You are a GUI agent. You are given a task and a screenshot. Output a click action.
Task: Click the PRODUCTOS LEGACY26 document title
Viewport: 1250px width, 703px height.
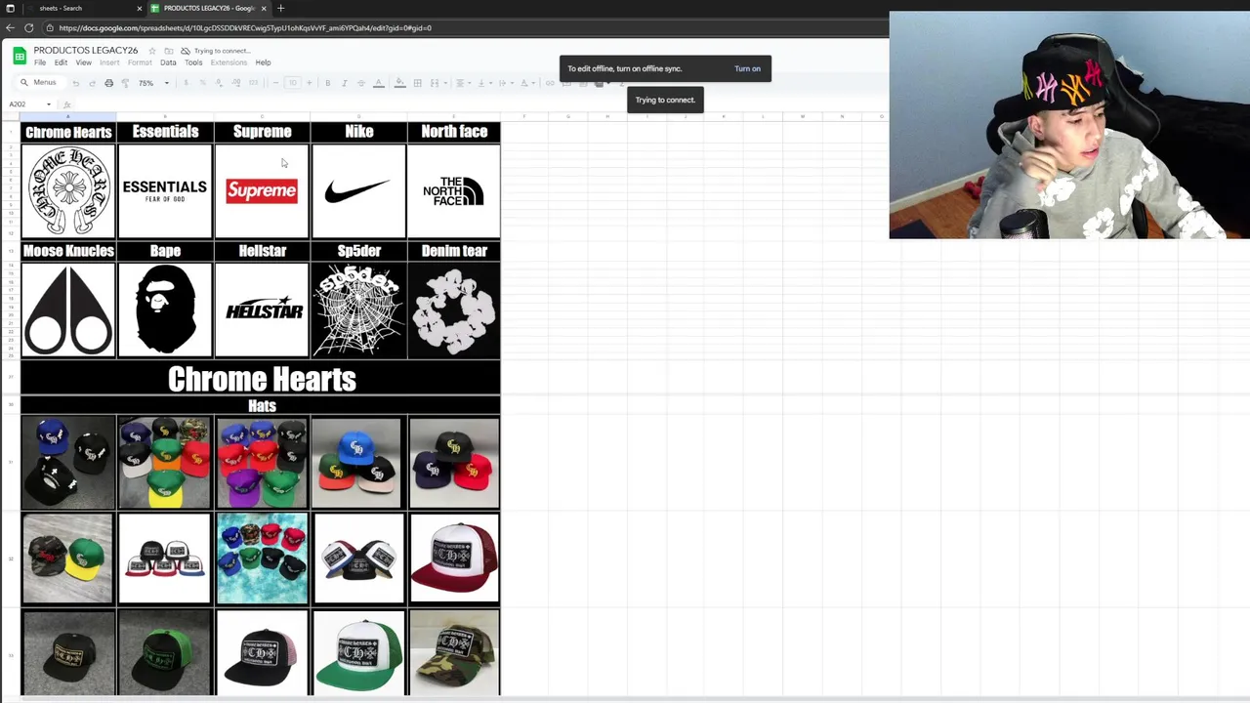[x=86, y=50]
